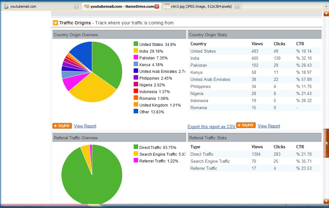Open the tab list dropdown arrow

[x=326, y=6]
